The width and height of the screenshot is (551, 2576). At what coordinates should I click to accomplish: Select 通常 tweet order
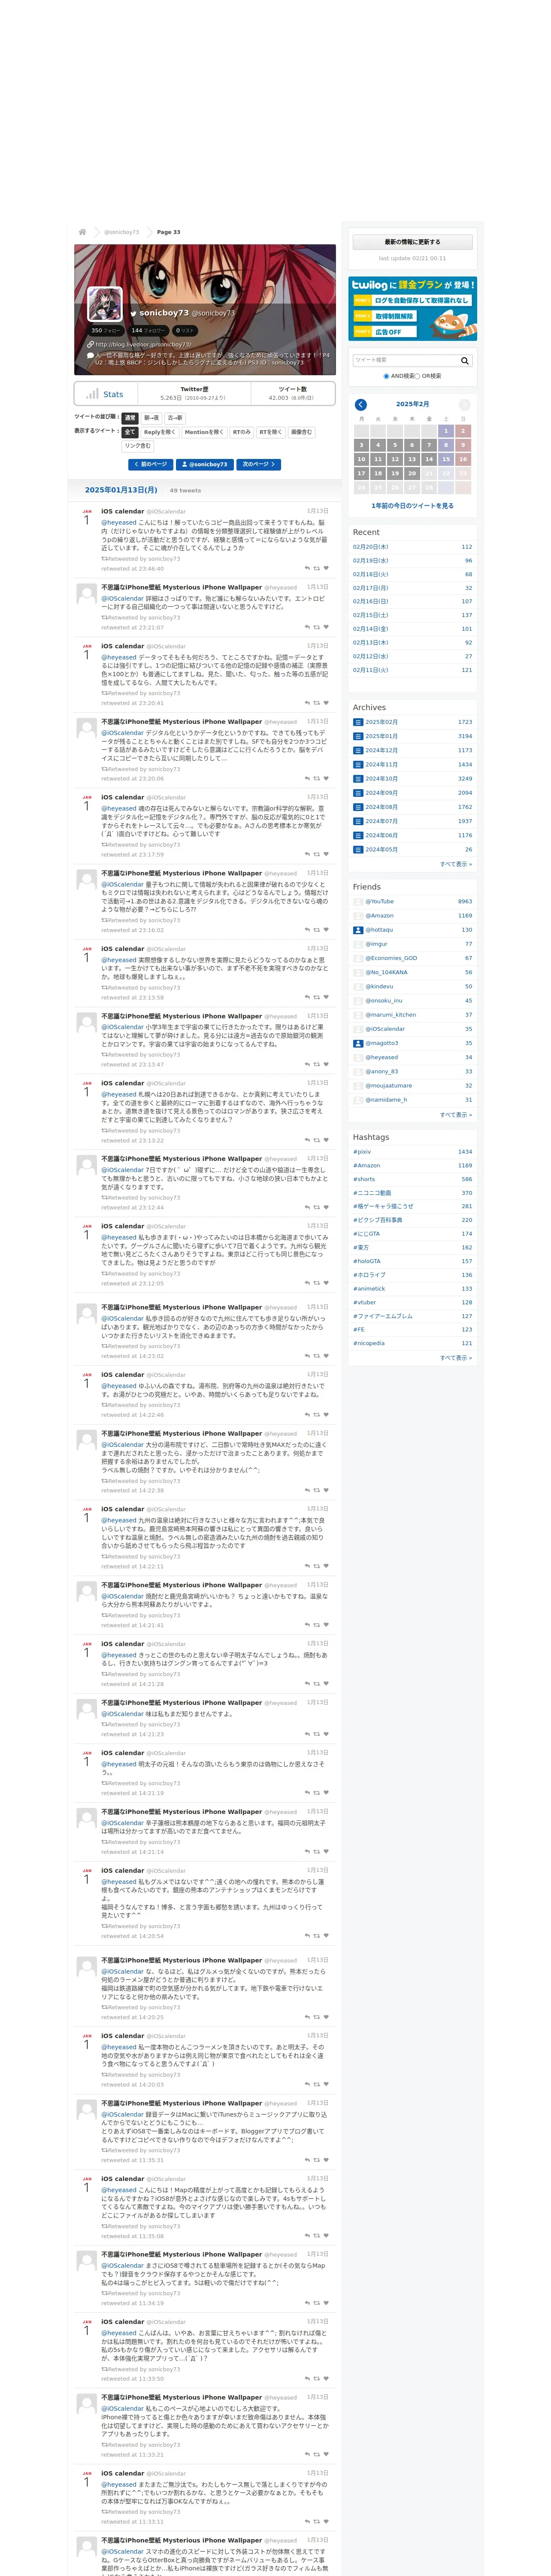point(130,418)
